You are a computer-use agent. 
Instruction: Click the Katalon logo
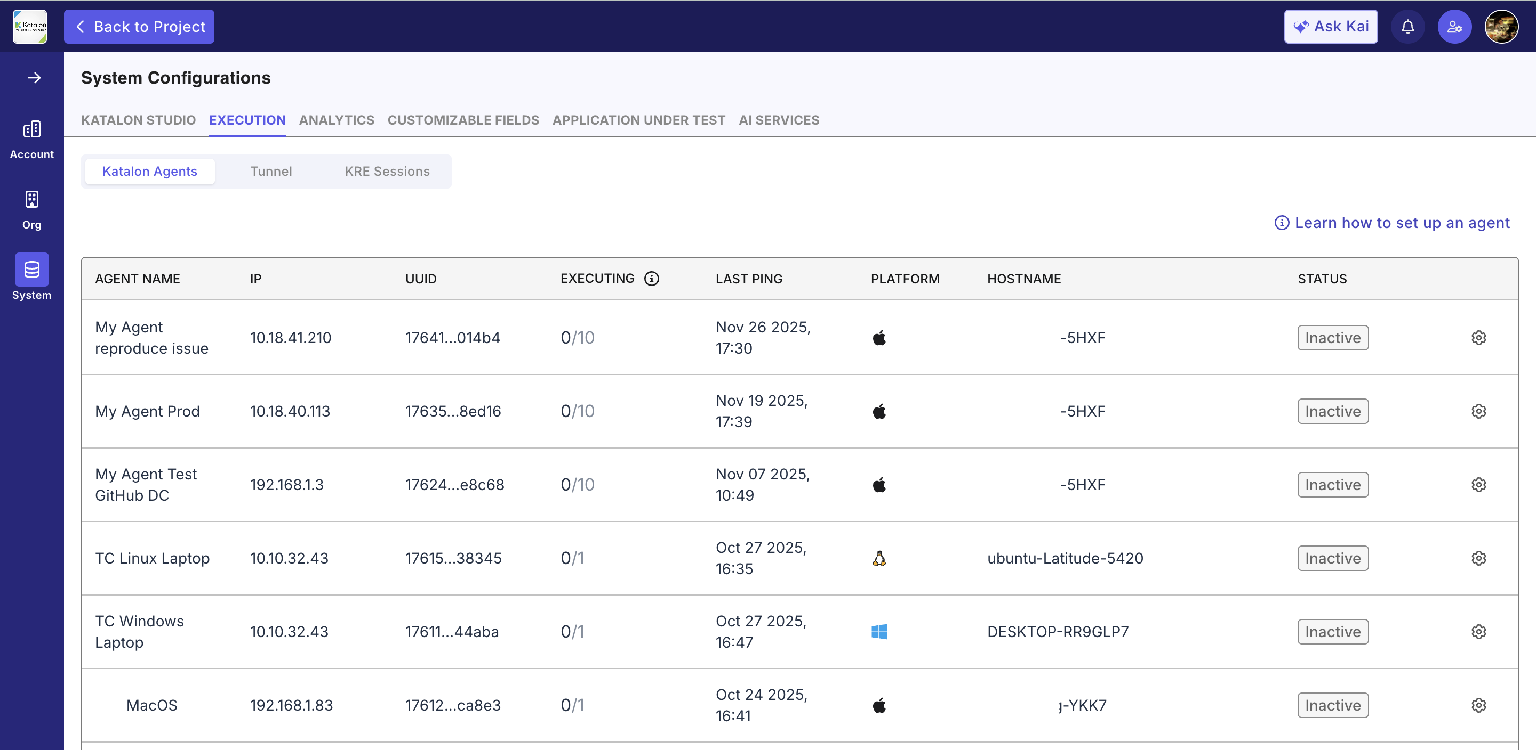click(30, 26)
